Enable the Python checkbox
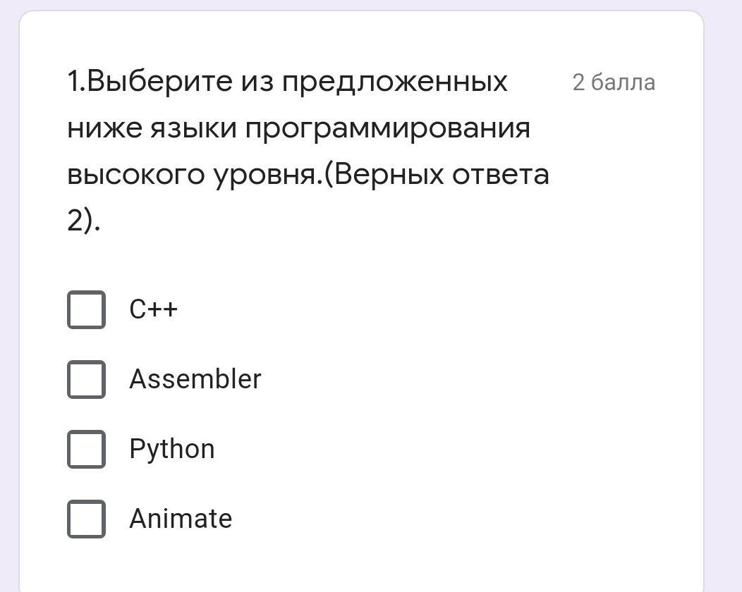 point(86,449)
